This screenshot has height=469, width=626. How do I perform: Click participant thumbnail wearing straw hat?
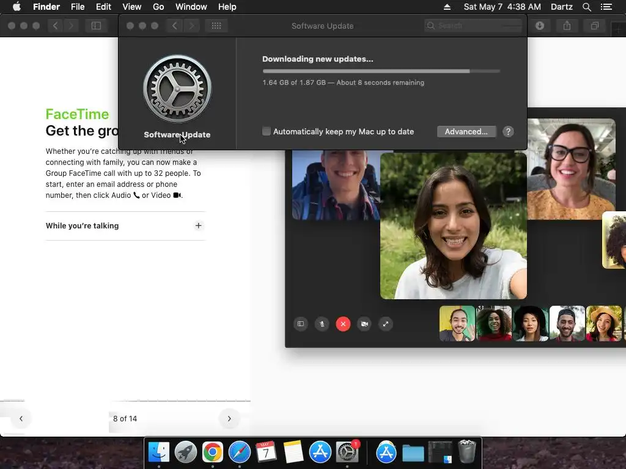604,324
